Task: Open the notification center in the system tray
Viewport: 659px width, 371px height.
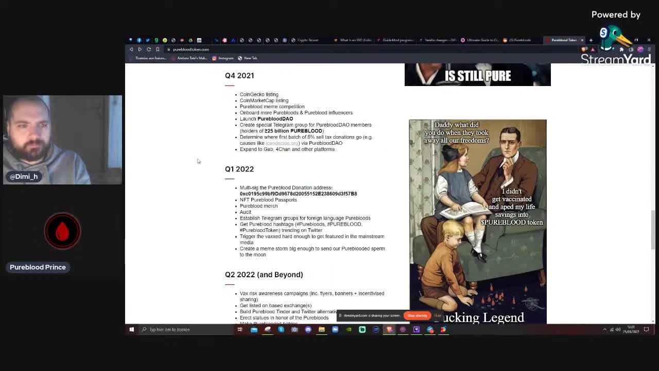Action: tap(647, 330)
